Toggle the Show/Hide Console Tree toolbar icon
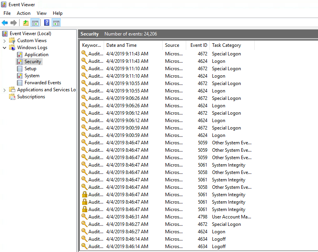This screenshot has height=252, width=318. (x=35, y=23)
